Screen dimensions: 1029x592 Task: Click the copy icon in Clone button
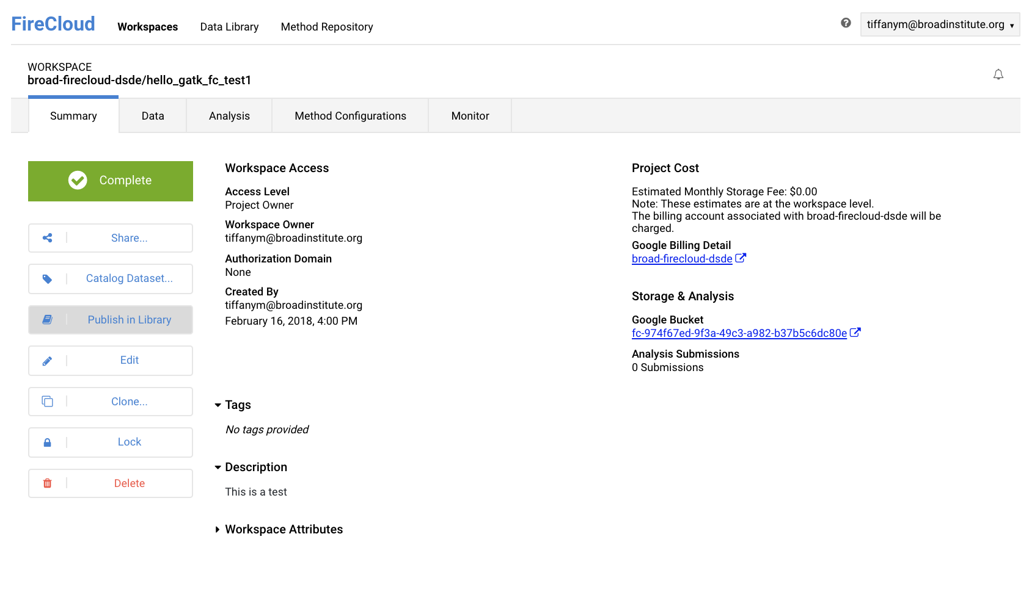(x=47, y=402)
